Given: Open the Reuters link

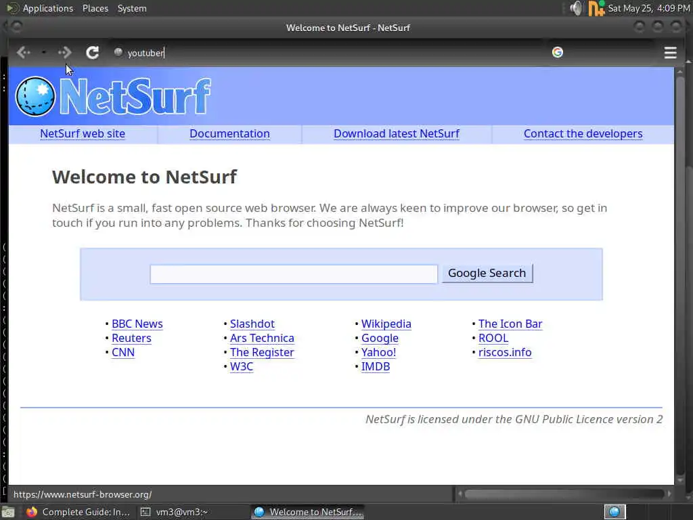Looking at the screenshot, I should (x=131, y=338).
